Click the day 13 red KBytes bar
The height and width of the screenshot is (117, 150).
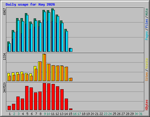point(62,100)
